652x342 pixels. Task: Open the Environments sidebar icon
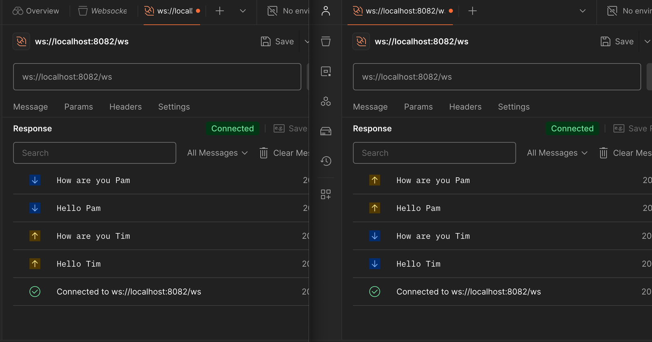[326, 71]
